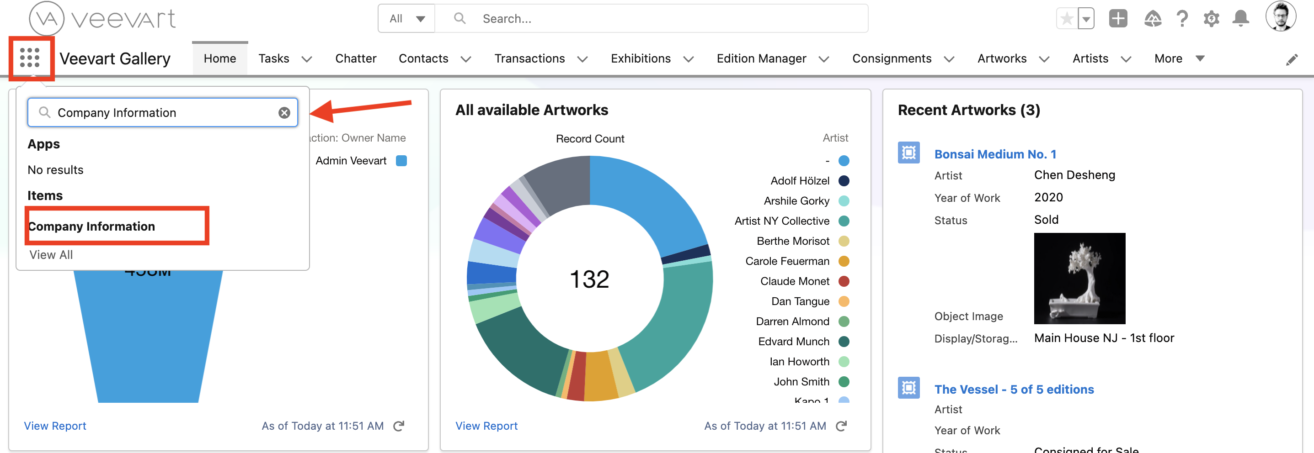Click the favorites star icon
Image resolution: width=1314 pixels, height=453 pixels.
(x=1066, y=19)
